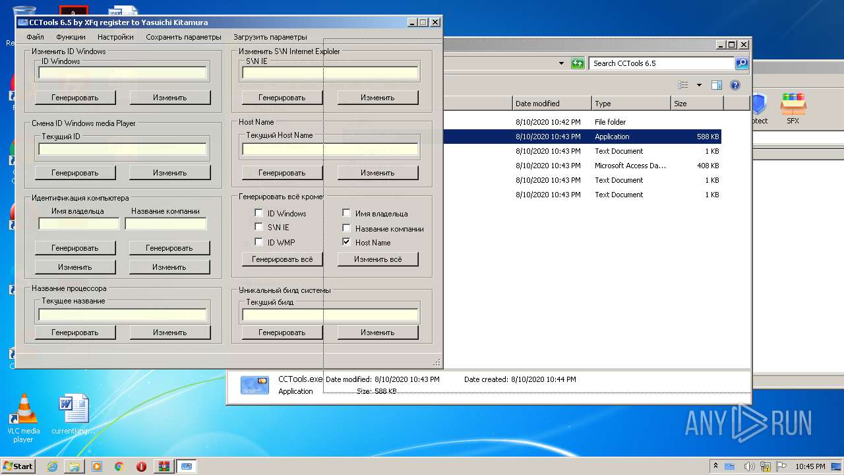Image resolution: width=844 pixels, height=475 pixels.
Task: Click the search magnifier icon
Action: 742,63
